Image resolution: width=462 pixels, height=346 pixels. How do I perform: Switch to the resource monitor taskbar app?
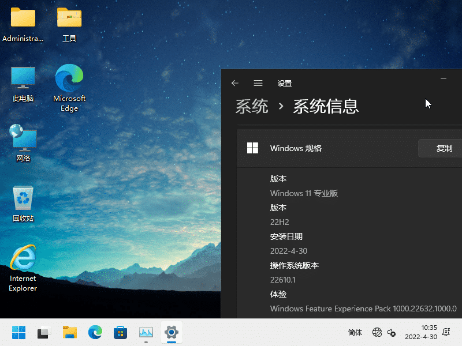(x=146, y=332)
